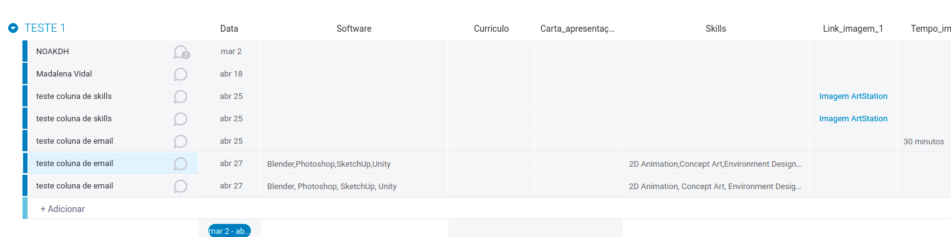Click the blue color bar on NOAKDH row
This screenshot has width=951, height=237.
click(x=25, y=51)
